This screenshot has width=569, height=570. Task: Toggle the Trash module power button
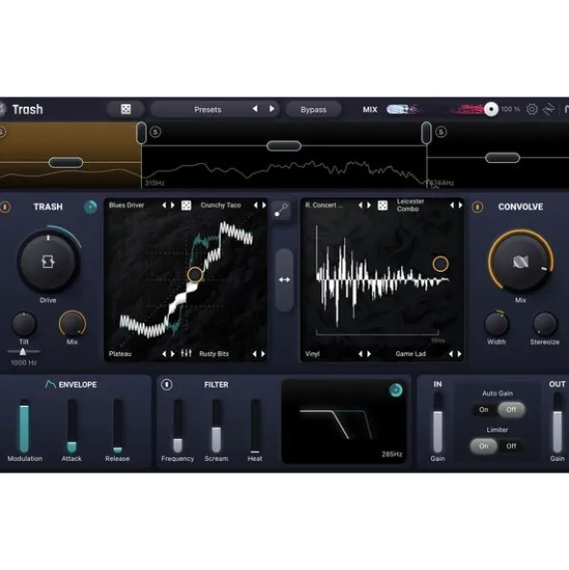click(5, 206)
